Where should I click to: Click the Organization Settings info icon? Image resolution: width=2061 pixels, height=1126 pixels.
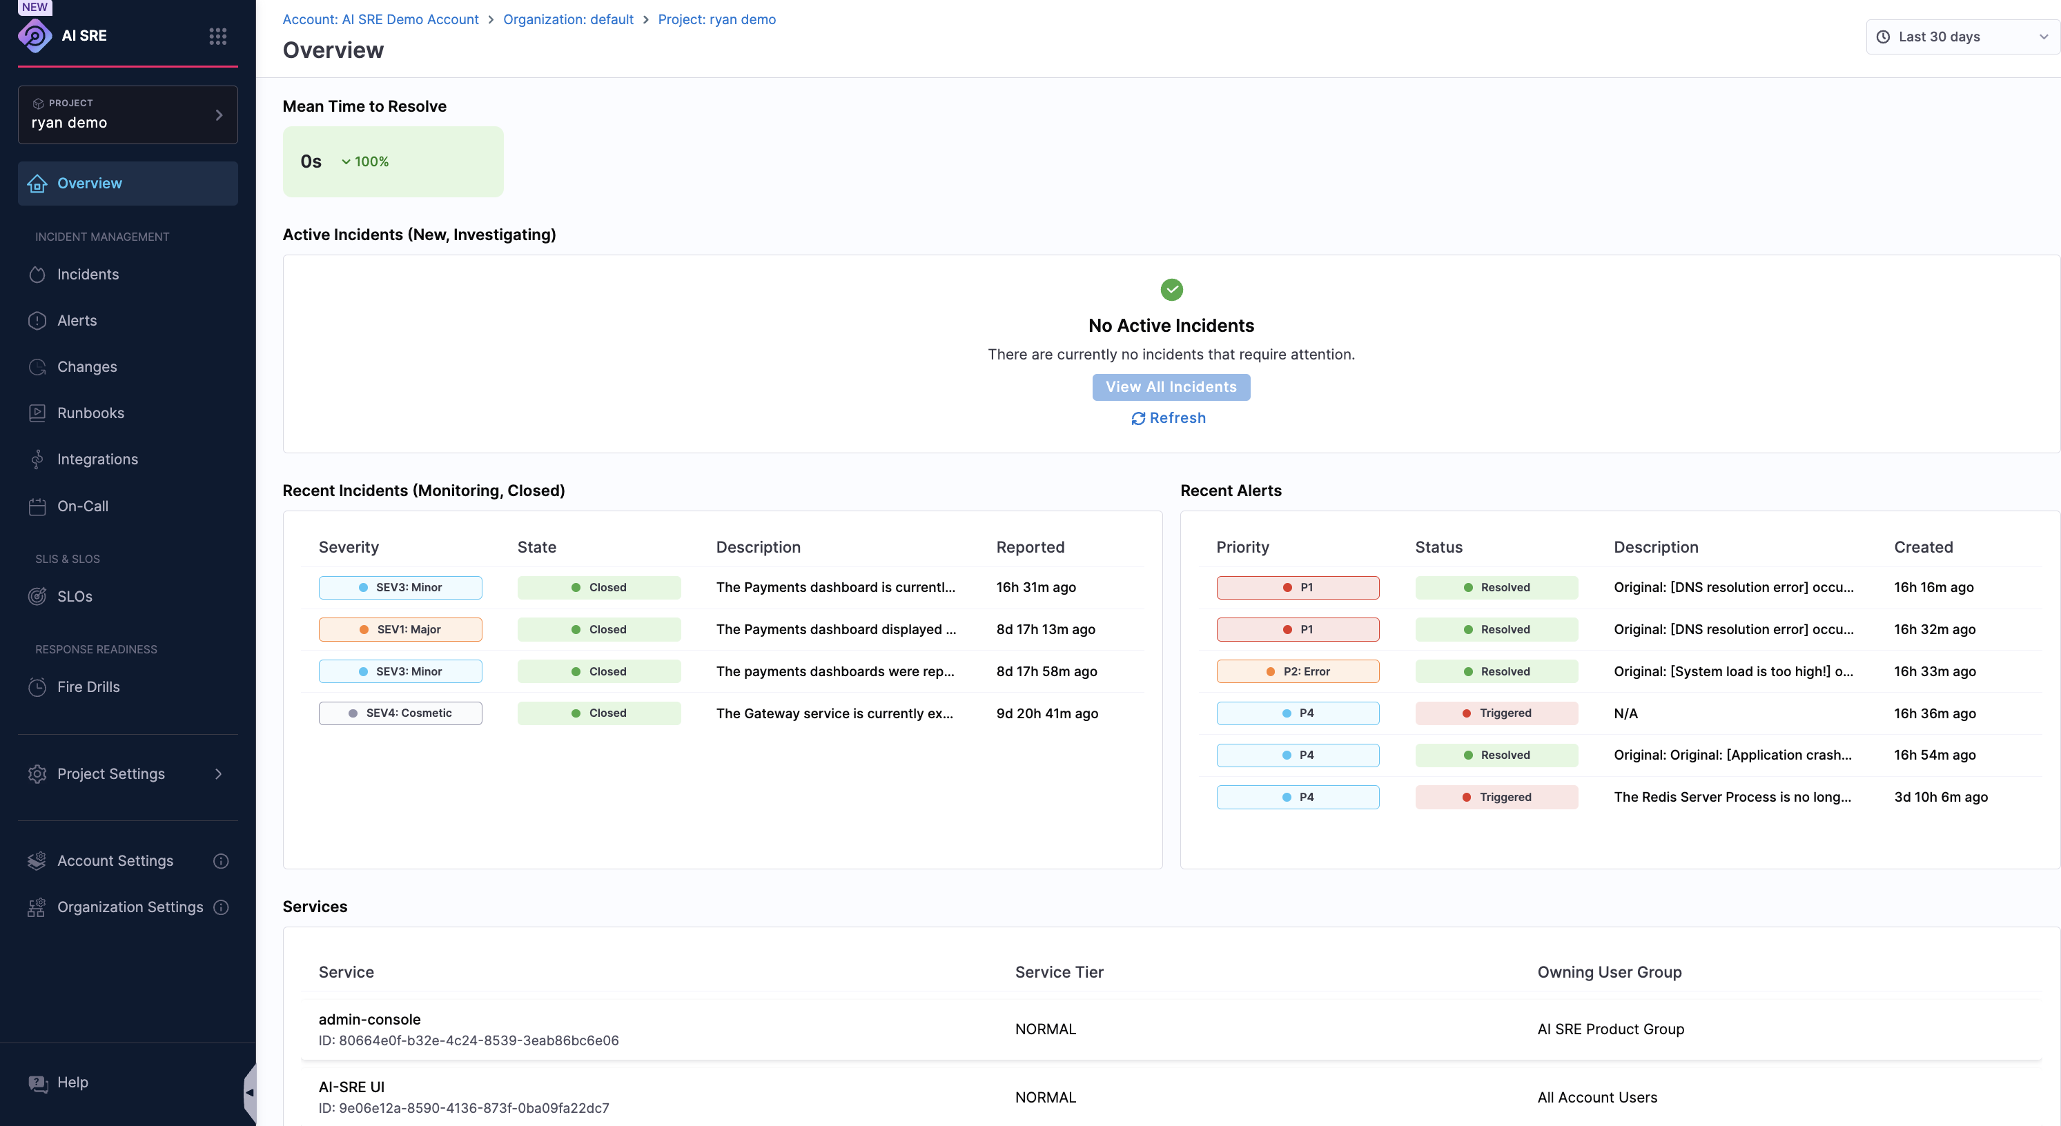point(221,907)
